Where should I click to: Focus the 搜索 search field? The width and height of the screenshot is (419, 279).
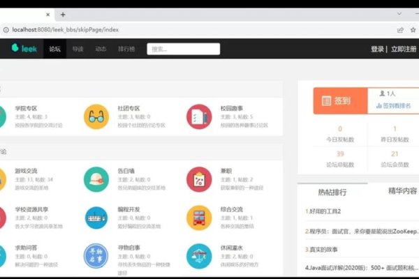pyautogui.click(x=183, y=49)
